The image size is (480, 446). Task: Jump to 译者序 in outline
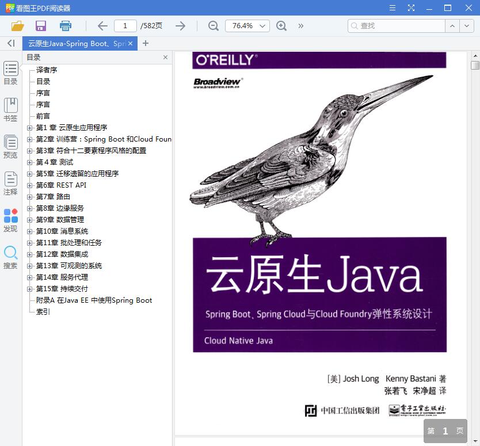pyautogui.click(x=47, y=70)
